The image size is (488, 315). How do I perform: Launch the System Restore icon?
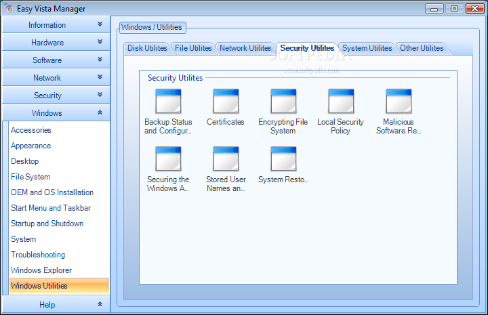[x=283, y=159]
